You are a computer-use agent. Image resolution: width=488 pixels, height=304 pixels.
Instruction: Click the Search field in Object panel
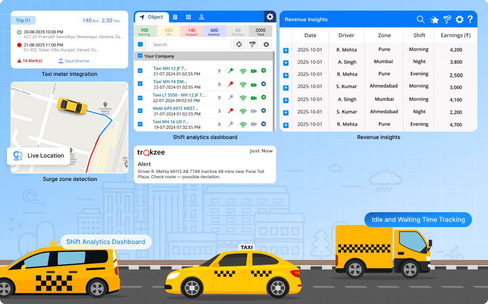189,45
